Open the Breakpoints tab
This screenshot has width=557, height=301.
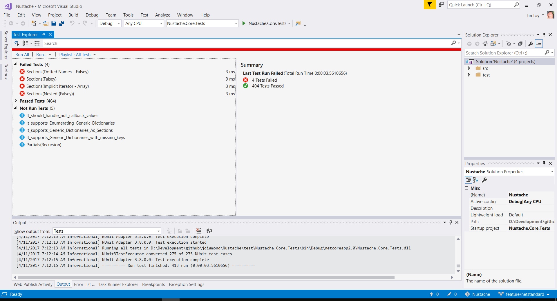pyautogui.click(x=153, y=284)
